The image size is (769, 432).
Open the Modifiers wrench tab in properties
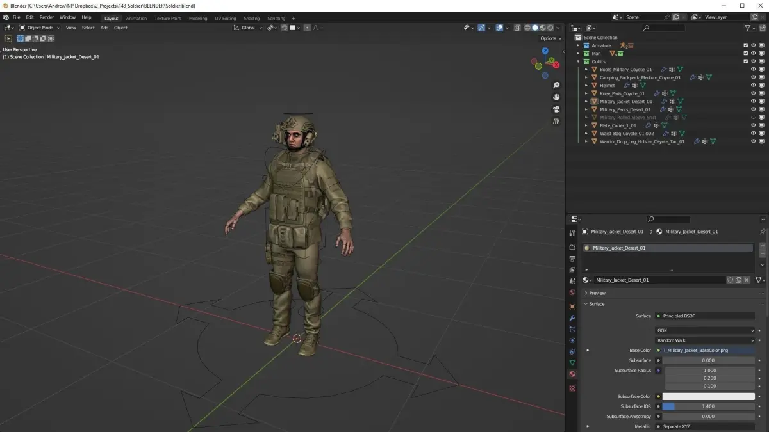(x=572, y=318)
